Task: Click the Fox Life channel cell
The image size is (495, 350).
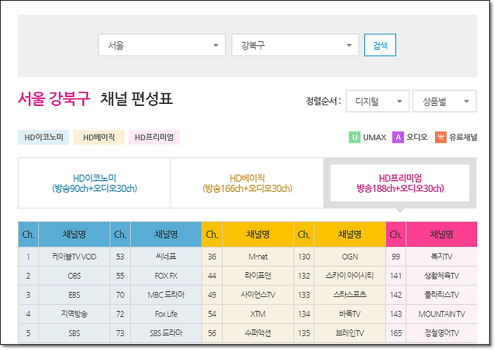Action: 166,314
